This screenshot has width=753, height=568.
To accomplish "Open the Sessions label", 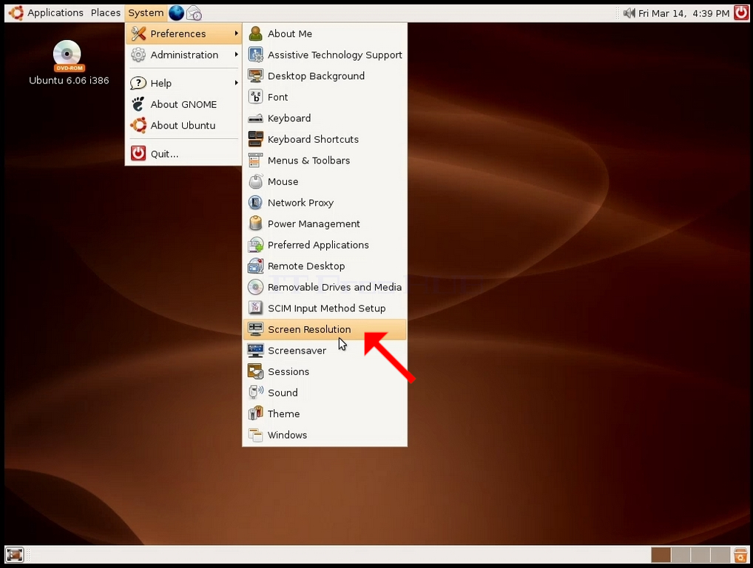I will pyautogui.click(x=288, y=371).
